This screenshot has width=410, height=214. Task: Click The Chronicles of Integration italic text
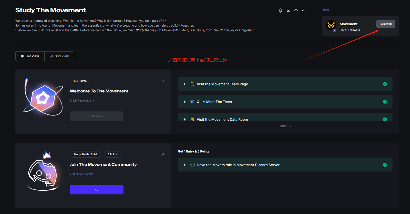234,30
